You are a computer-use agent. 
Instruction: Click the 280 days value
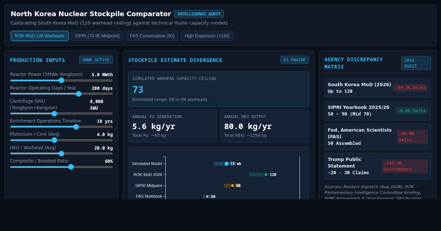pos(102,88)
